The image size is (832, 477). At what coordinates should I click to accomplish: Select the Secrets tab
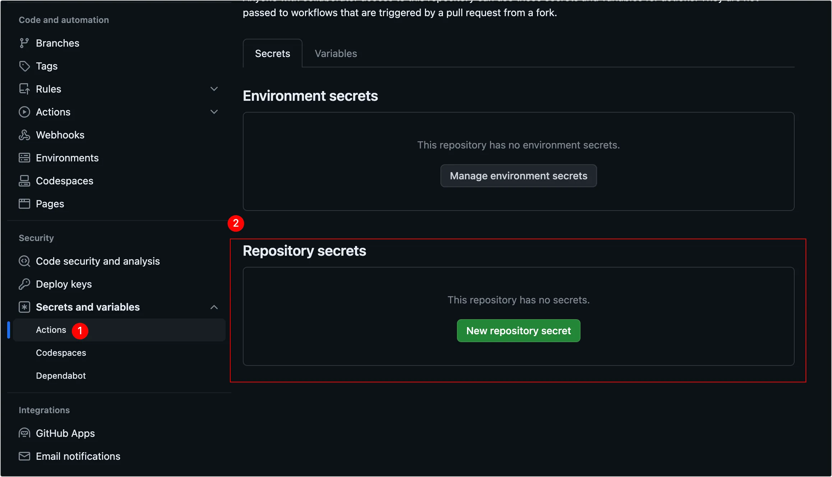point(272,53)
